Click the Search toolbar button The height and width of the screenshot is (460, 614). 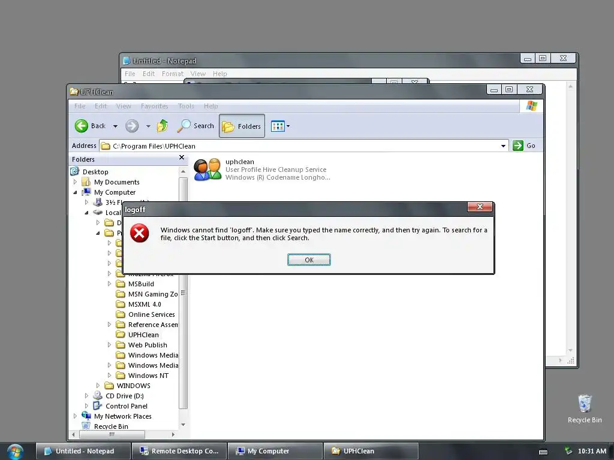[195, 126]
